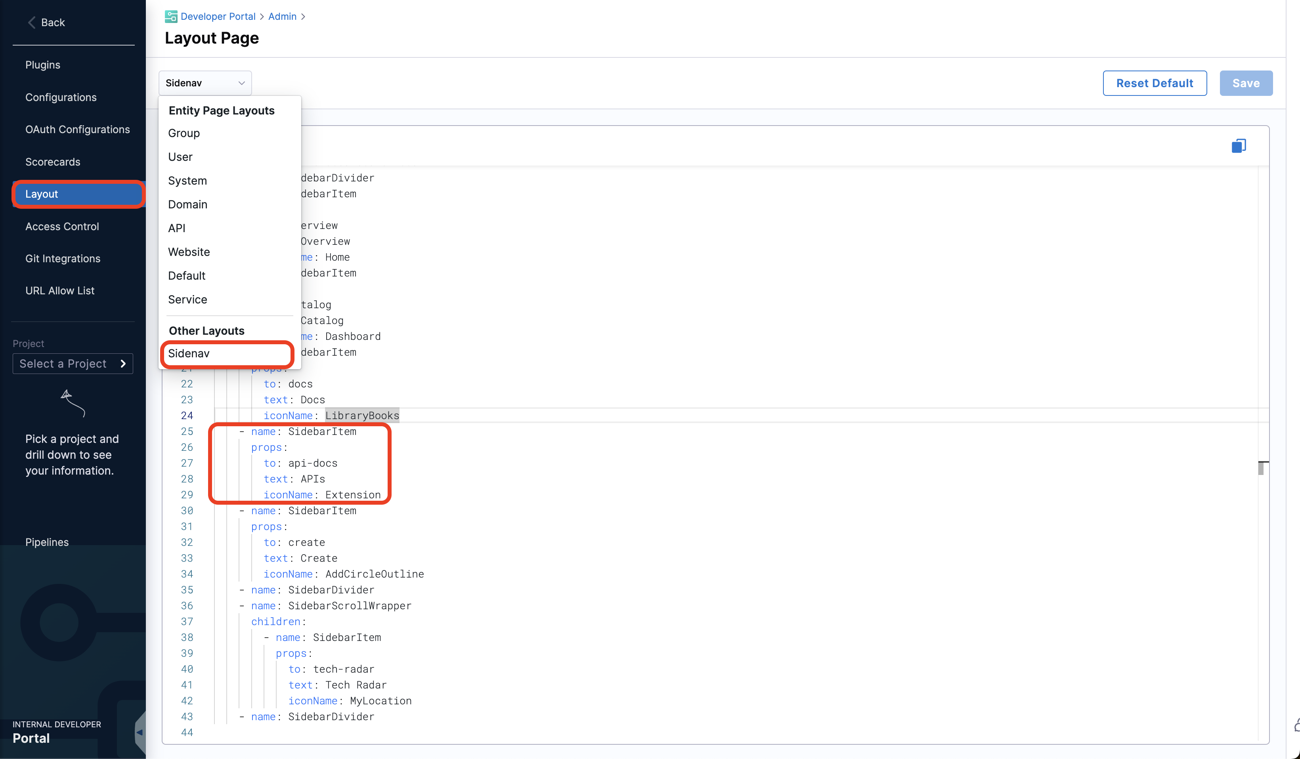
Task: Pick Group from Entity Page Layouts
Action: (x=184, y=133)
